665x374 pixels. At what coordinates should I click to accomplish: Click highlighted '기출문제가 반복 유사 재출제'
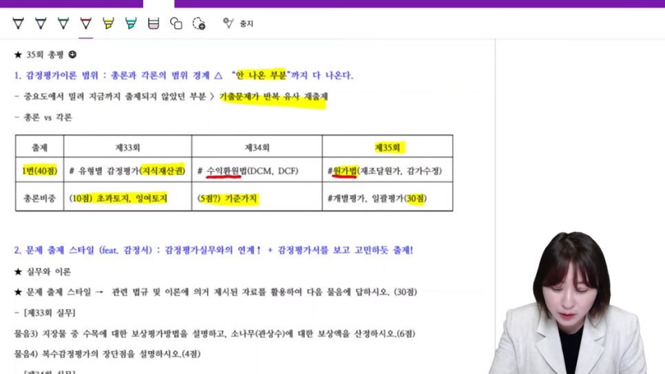pos(273,97)
